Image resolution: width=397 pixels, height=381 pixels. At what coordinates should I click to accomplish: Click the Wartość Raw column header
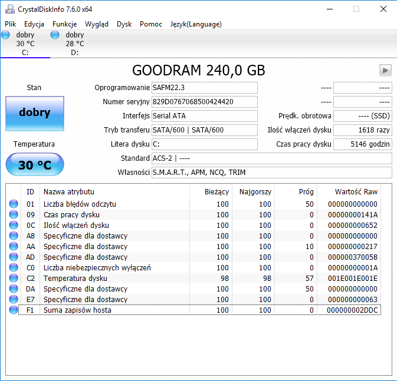pos(349,192)
